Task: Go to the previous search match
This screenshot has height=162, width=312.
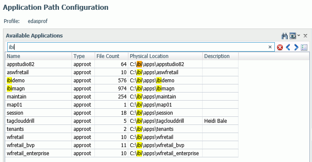Action: tap(288, 47)
